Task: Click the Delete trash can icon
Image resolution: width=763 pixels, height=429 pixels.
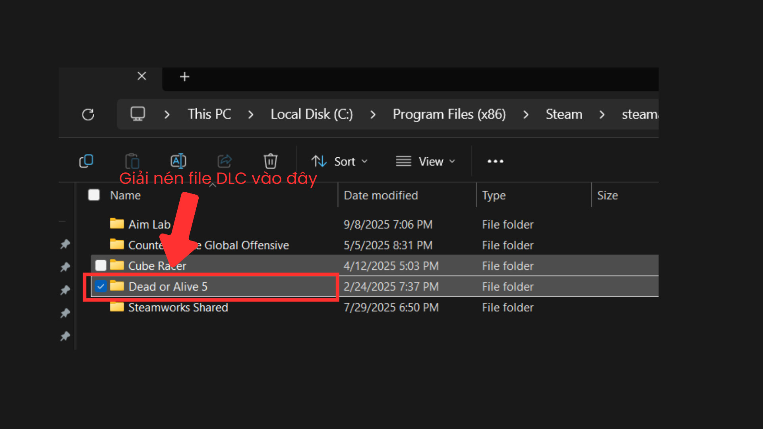Action: [x=271, y=161]
